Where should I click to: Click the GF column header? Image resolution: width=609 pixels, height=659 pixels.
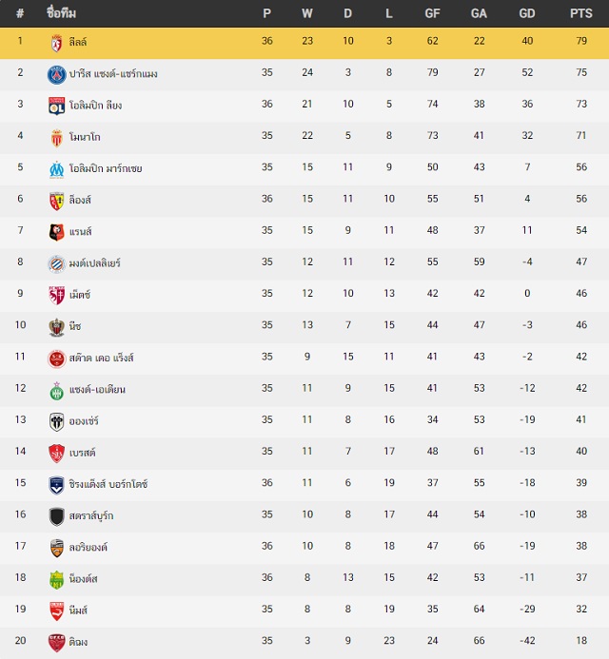432,13
